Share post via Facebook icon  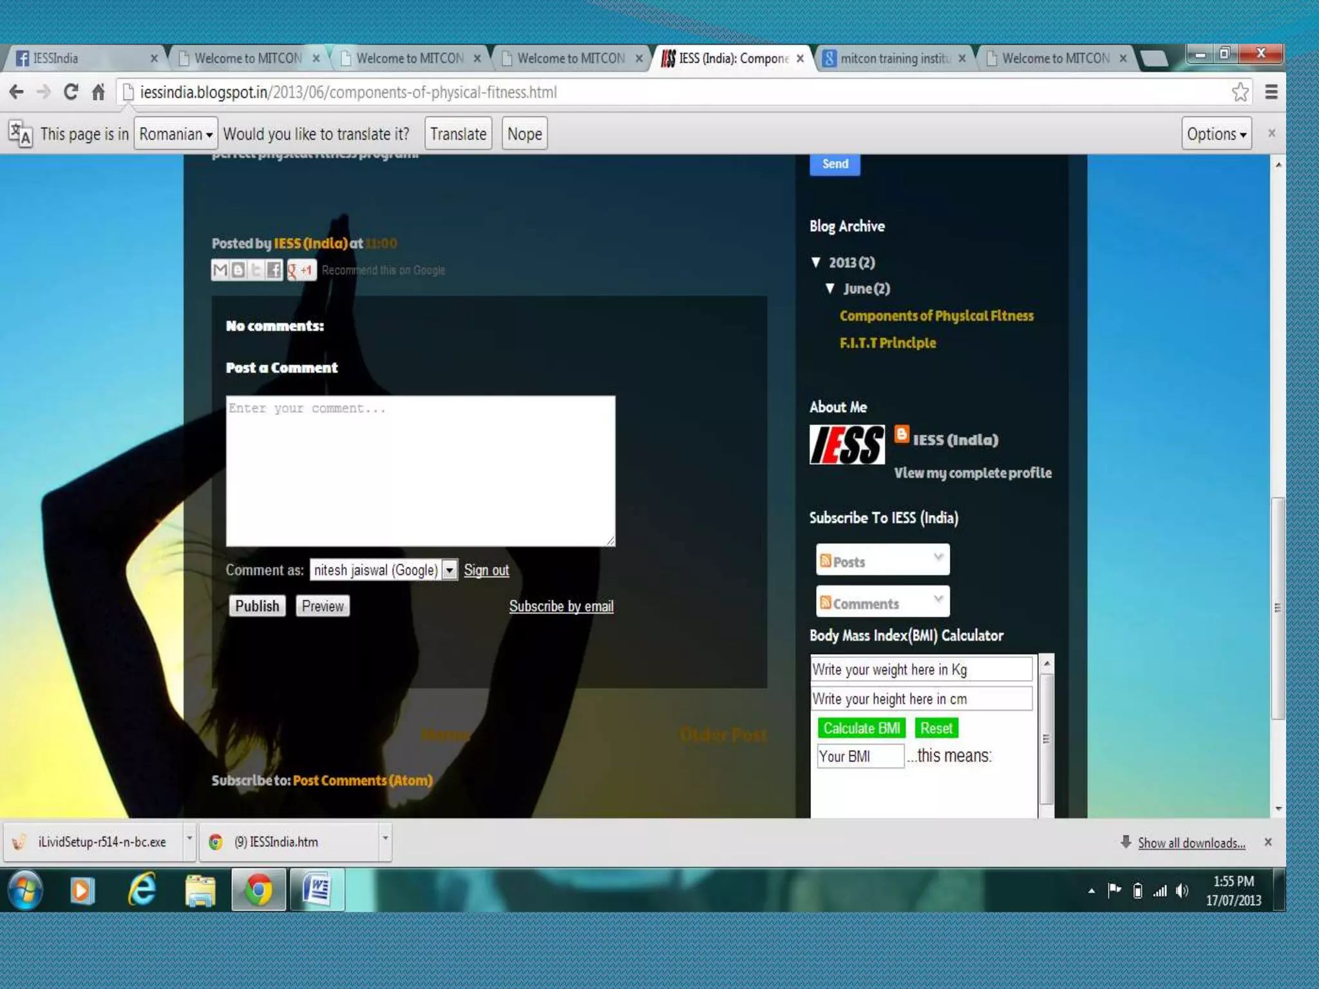(274, 270)
